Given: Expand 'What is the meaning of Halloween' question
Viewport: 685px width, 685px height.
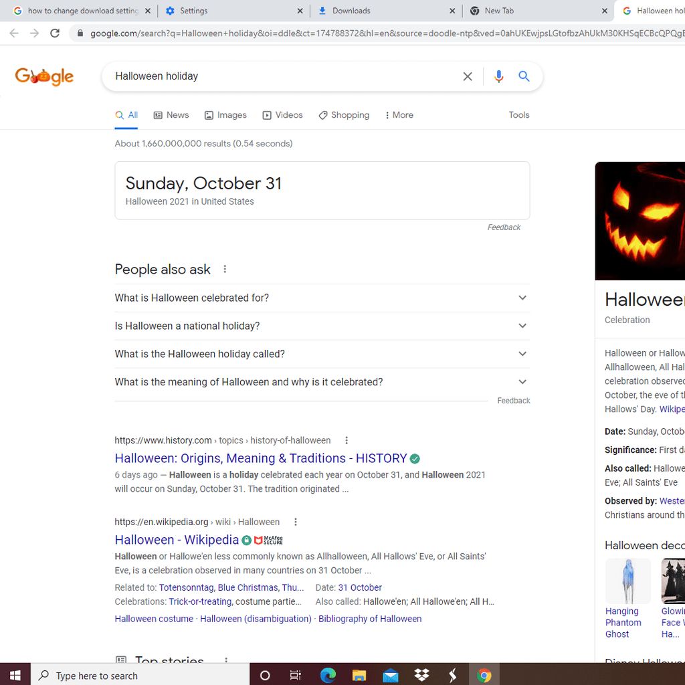Looking at the screenshot, I should [x=322, y=382].
